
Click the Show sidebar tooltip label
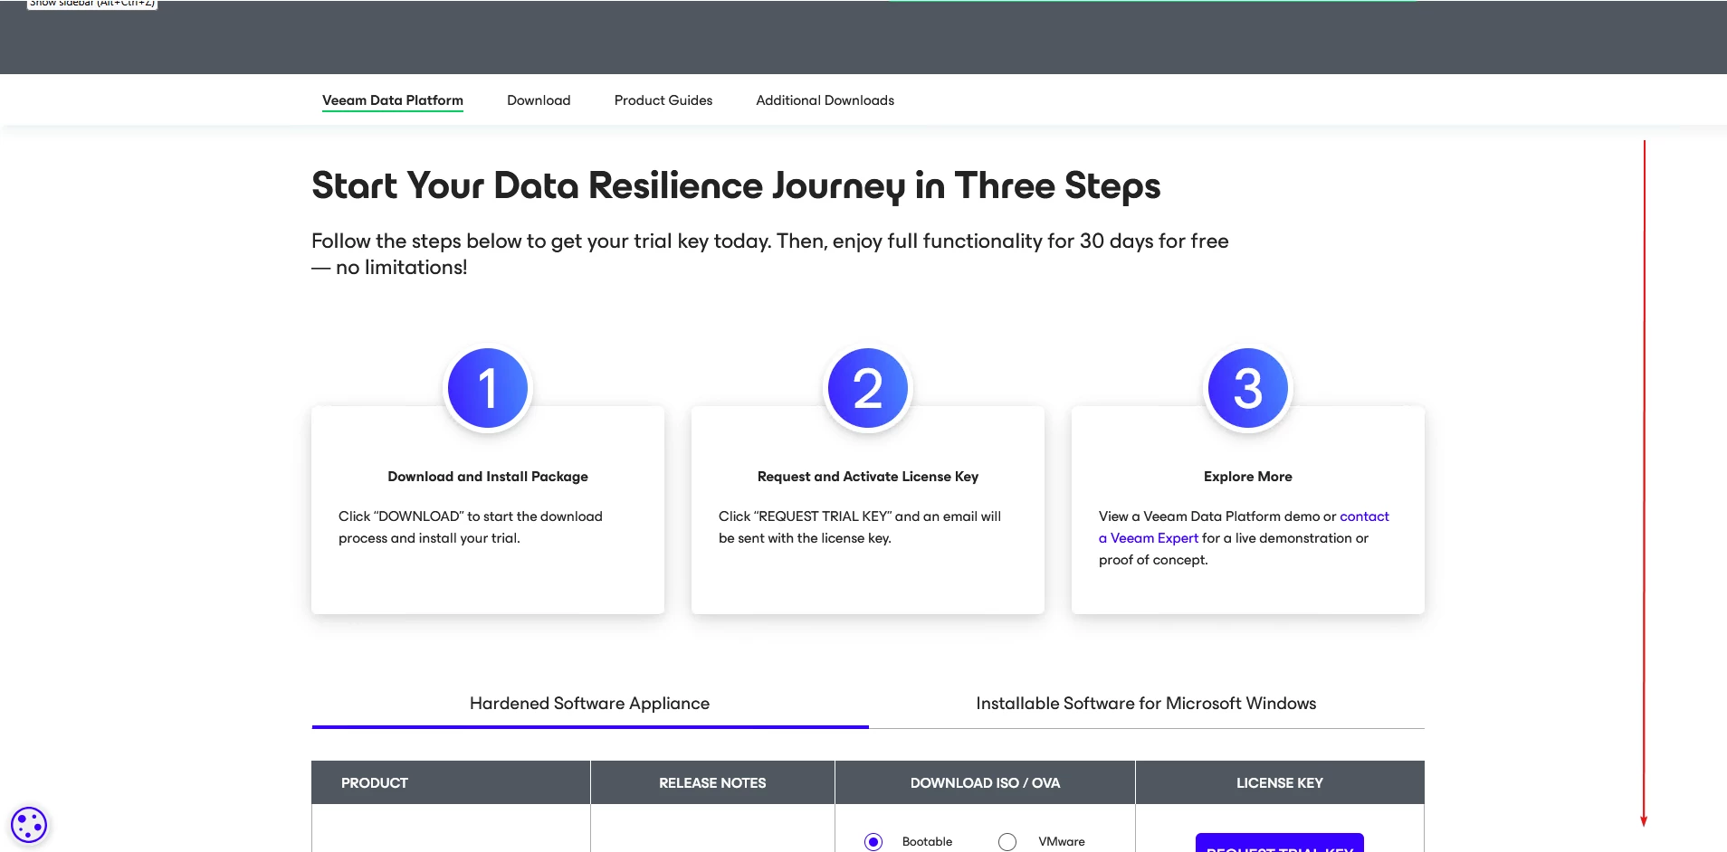pos(92,4)
